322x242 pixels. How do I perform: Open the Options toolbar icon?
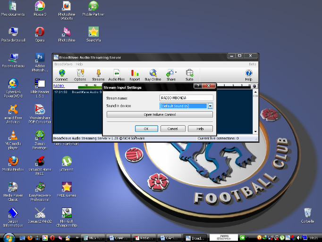pyautogui.click(x=80, y=75)
